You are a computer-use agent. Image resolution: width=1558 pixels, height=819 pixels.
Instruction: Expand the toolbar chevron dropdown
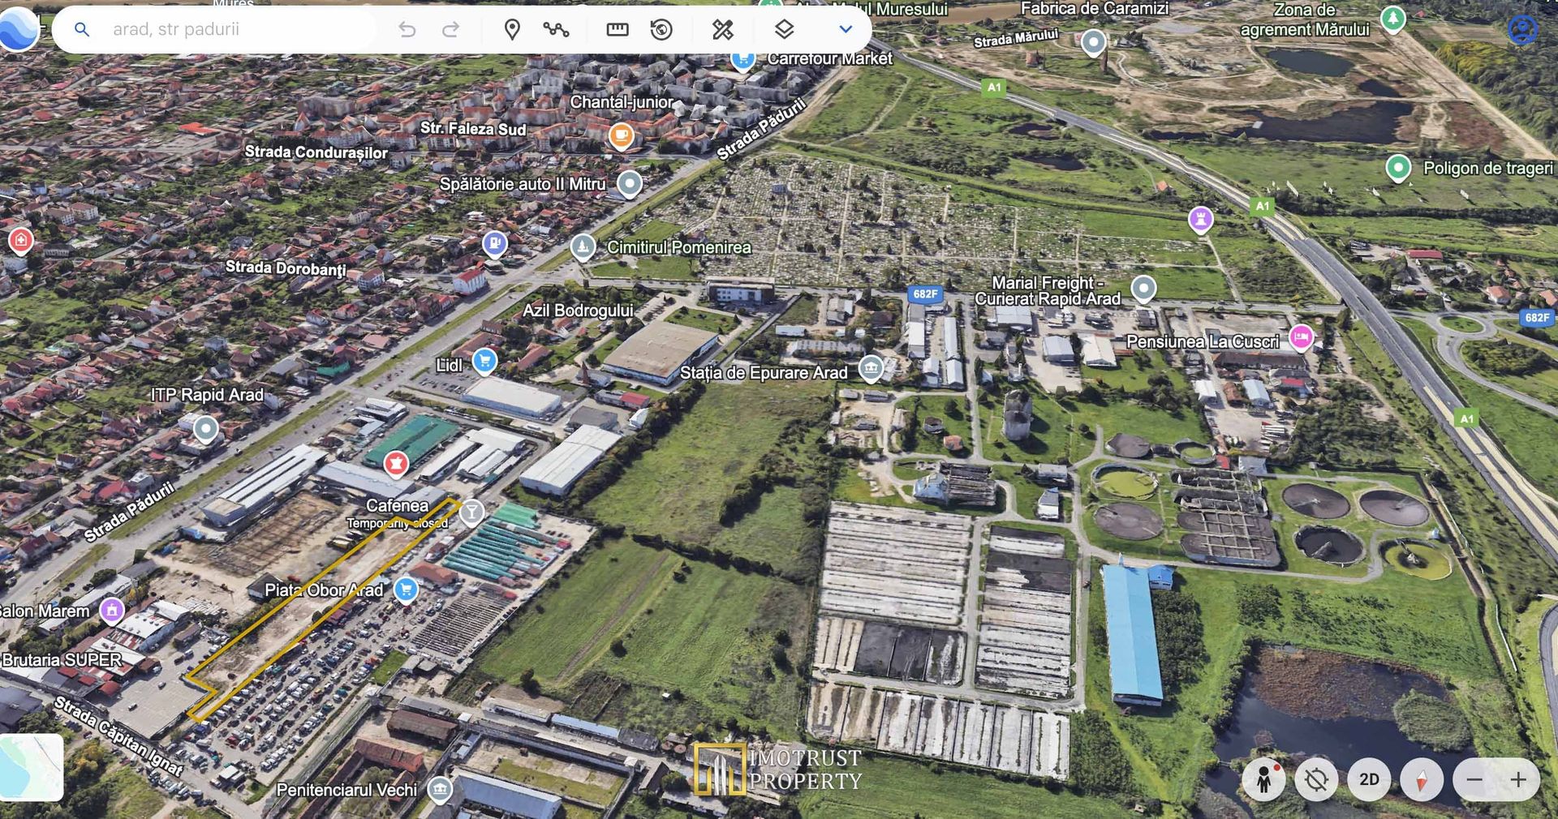(846, 30)
